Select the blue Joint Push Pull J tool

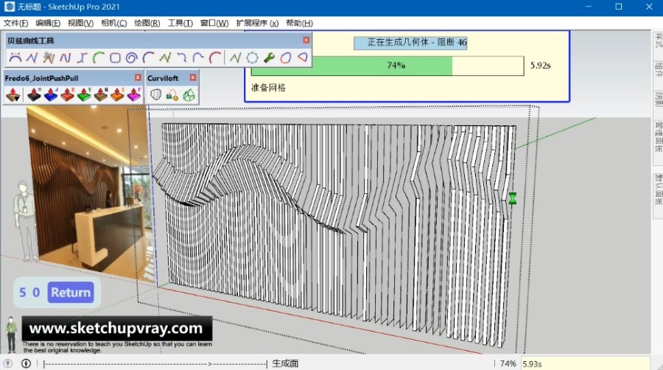pyautogui.click(x=51, y=95)
